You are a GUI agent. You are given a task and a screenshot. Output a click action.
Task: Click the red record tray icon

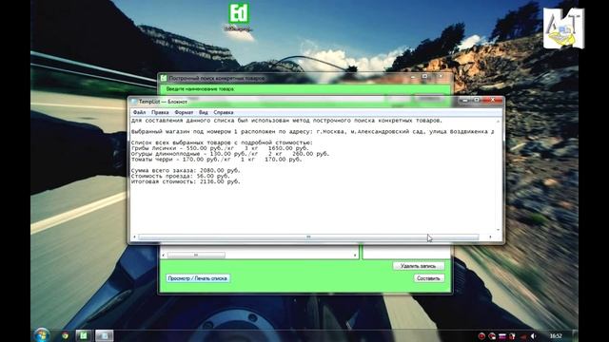(x=481, y=335)
